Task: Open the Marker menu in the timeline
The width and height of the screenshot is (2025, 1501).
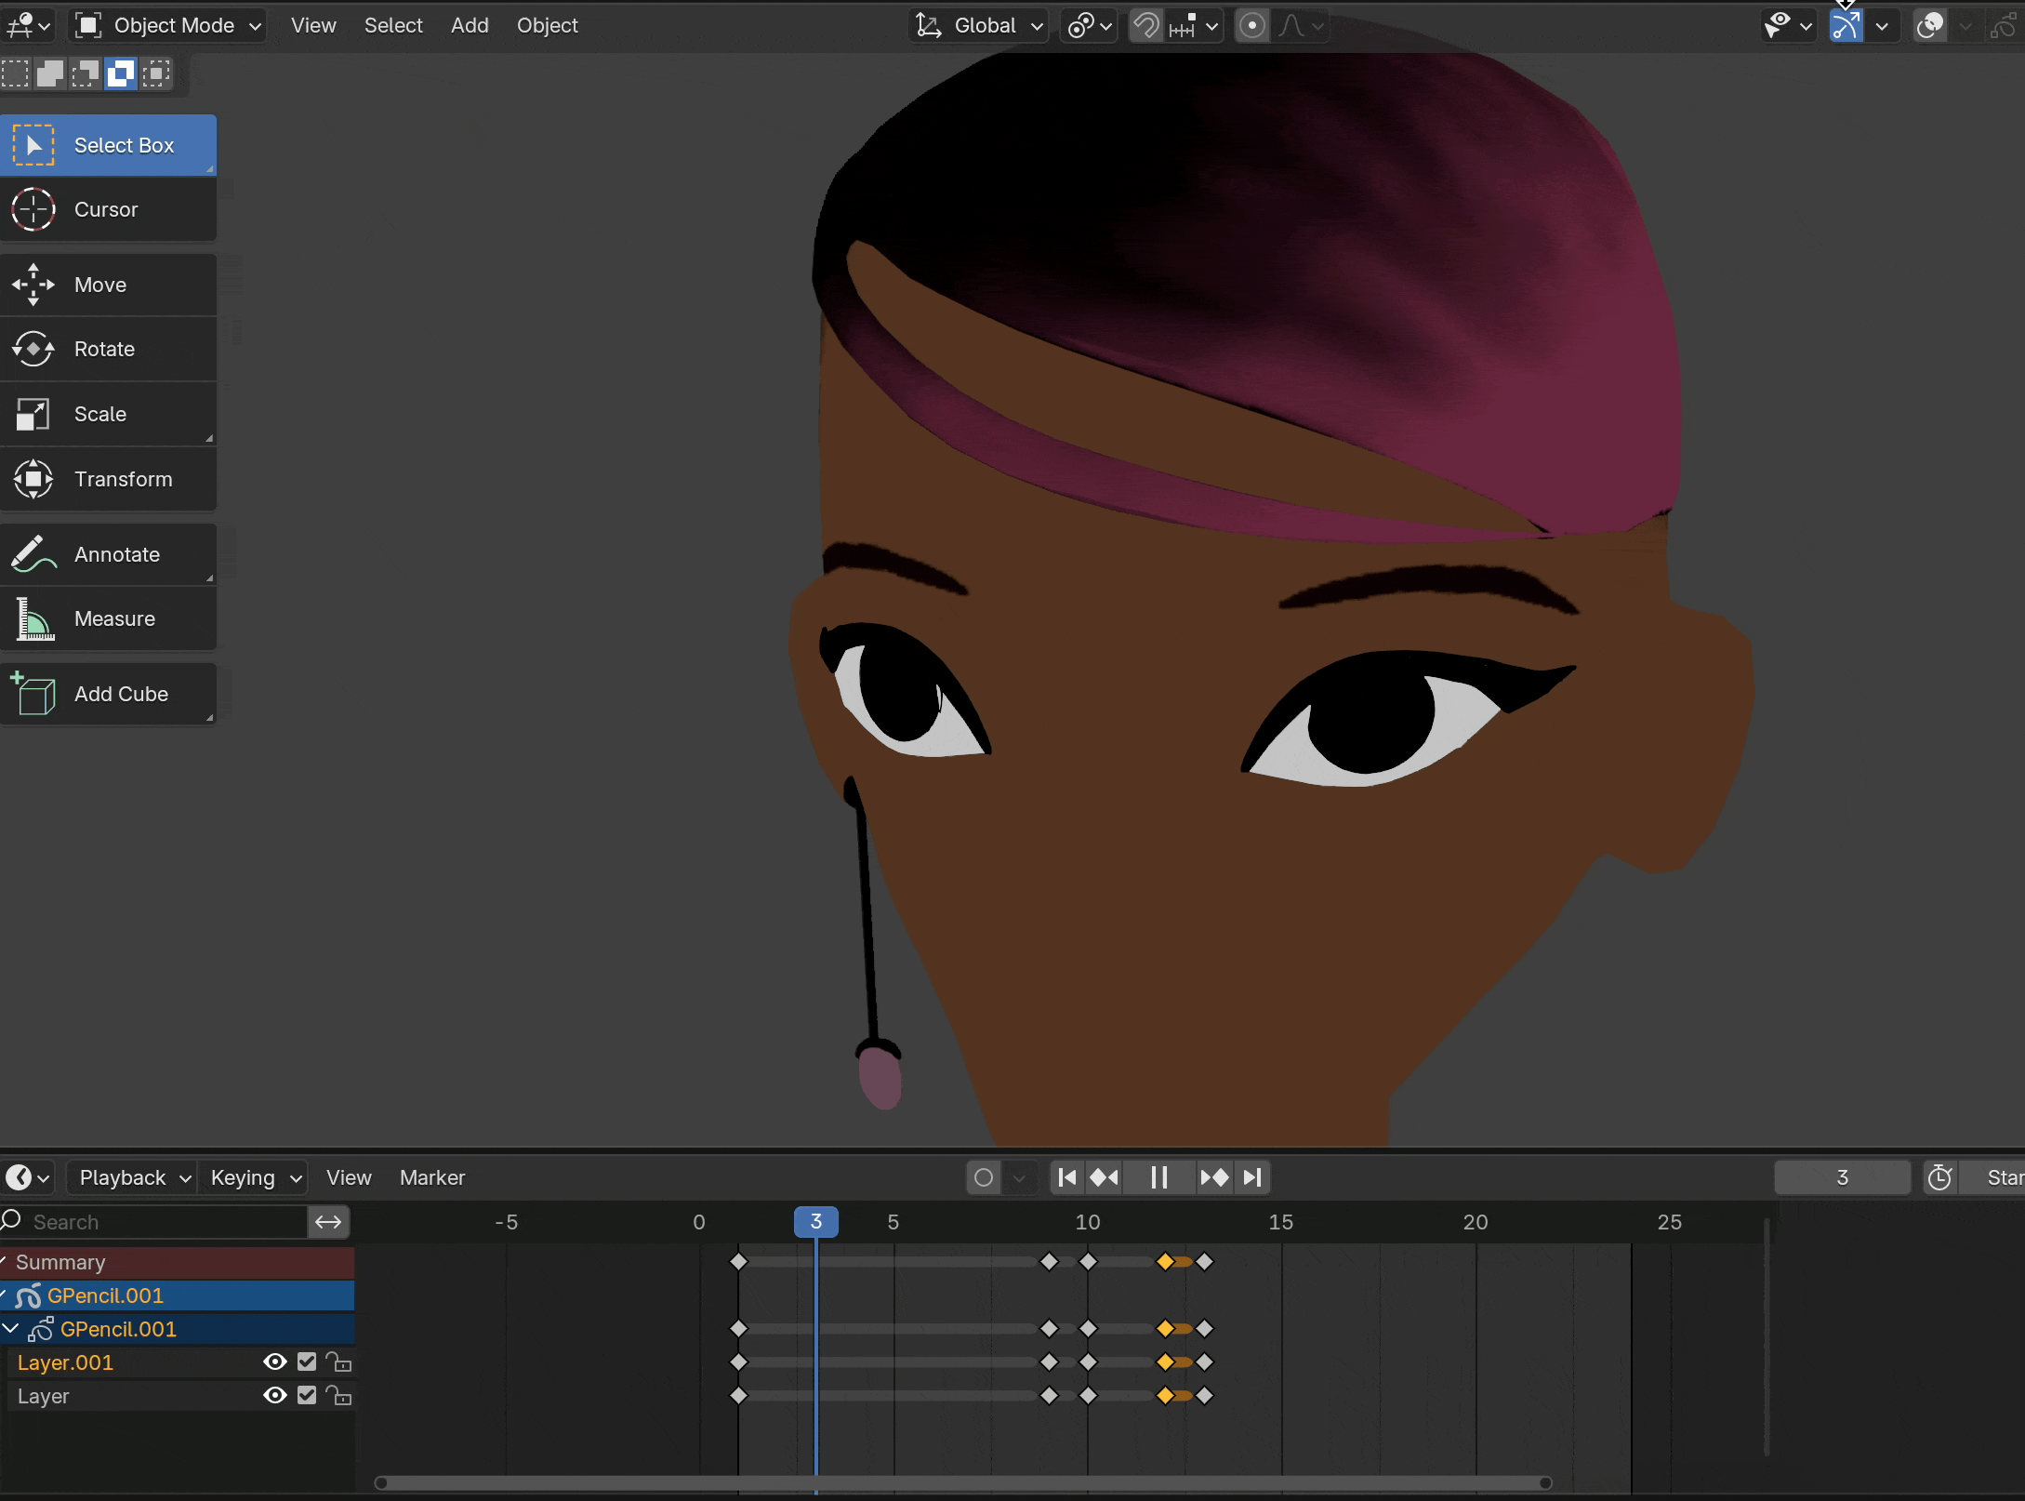Action: pyautogui.click(x=431, y=1178)
